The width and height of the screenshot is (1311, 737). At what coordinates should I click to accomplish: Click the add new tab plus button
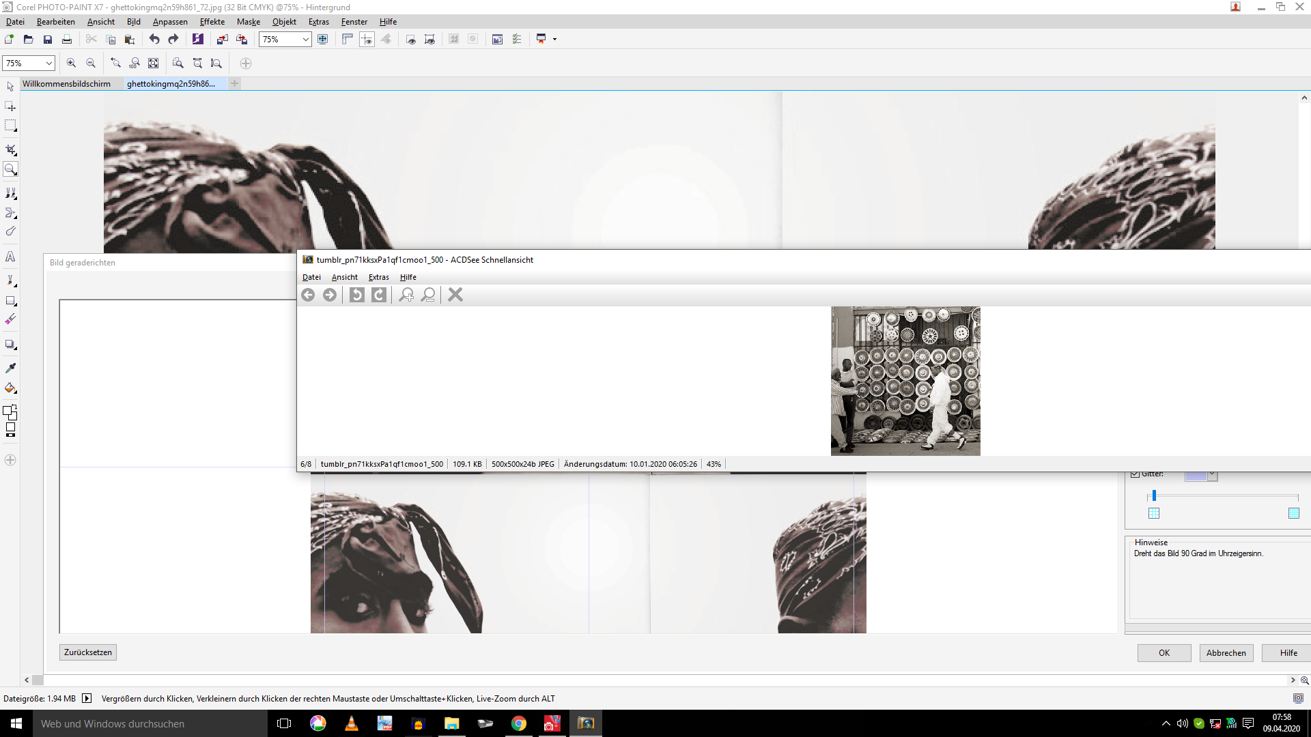(234, 83)
